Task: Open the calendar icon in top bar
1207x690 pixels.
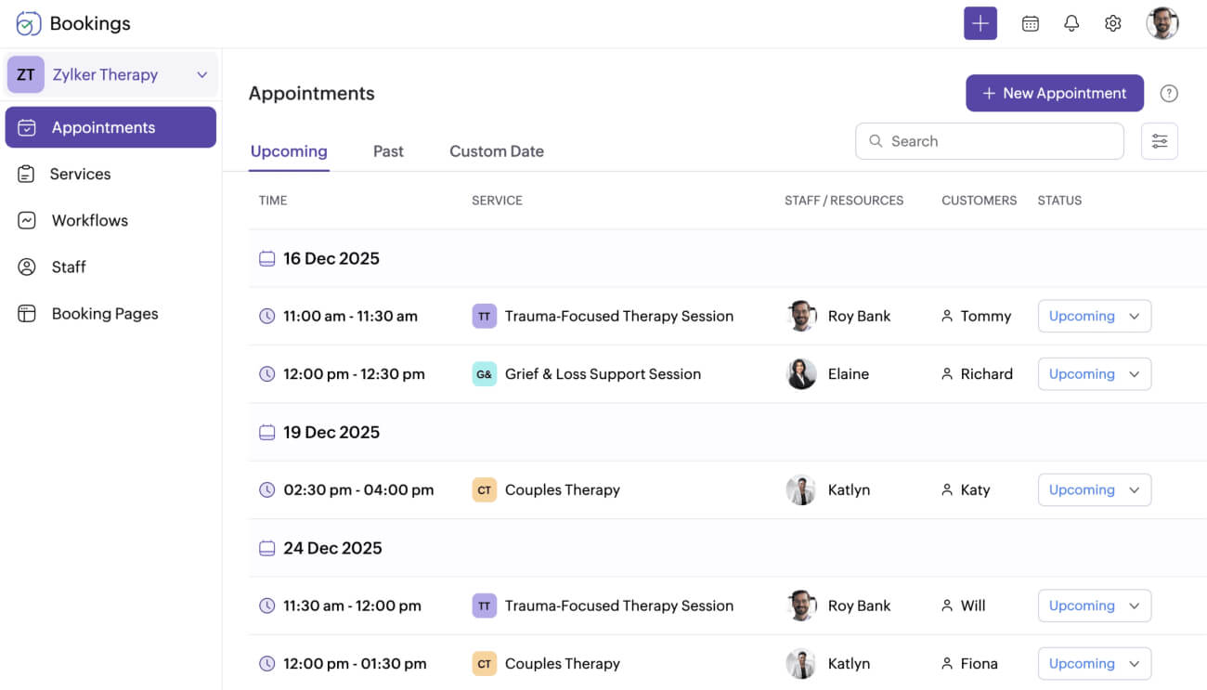Action: click(x=1030, y=23)
